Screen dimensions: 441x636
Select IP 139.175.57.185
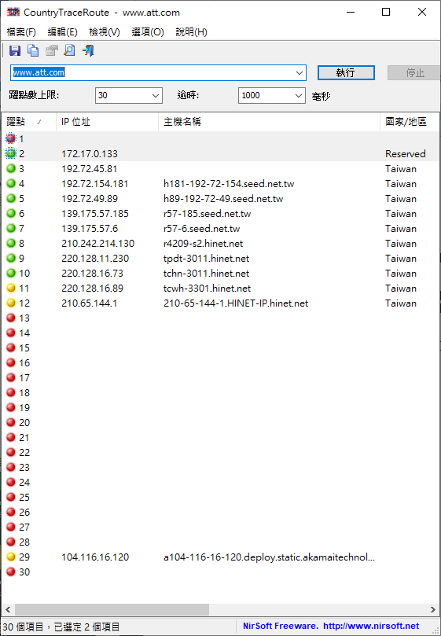click(x=95, y=214)
